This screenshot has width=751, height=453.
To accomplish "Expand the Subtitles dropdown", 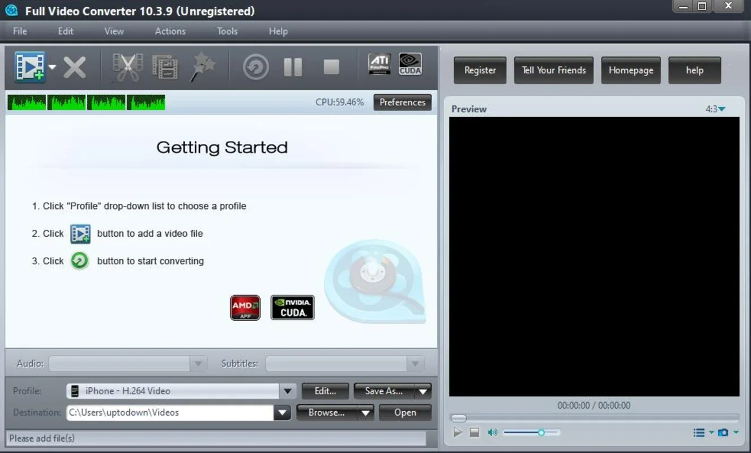I will tap(415, 364).
